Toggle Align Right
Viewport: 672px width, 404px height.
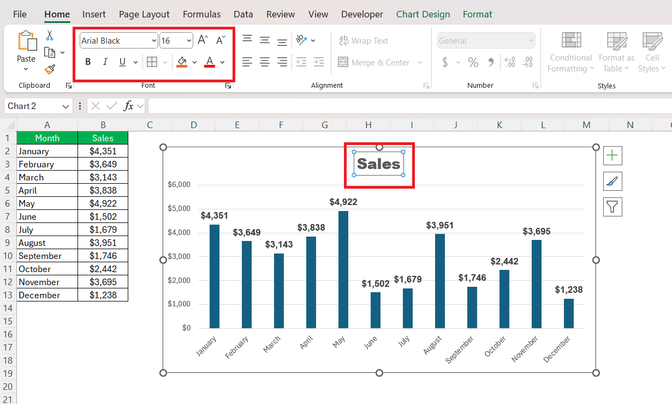click(x=282, y=62)
